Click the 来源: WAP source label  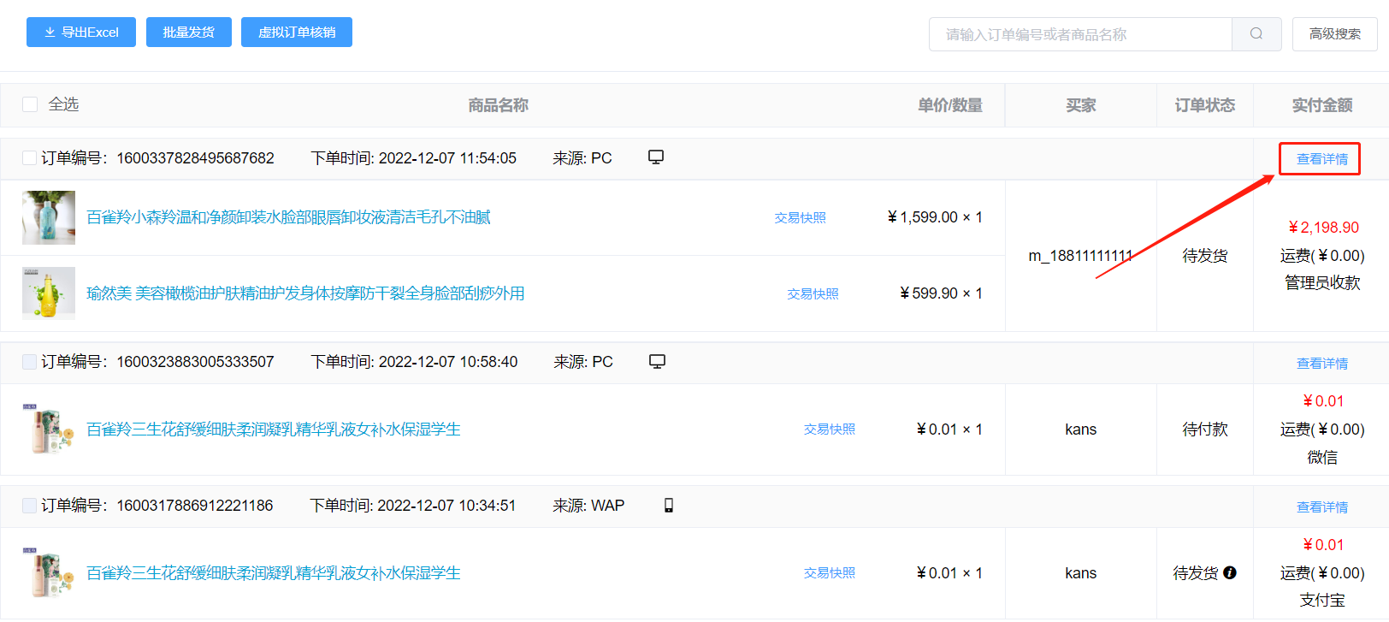[588, 506]
